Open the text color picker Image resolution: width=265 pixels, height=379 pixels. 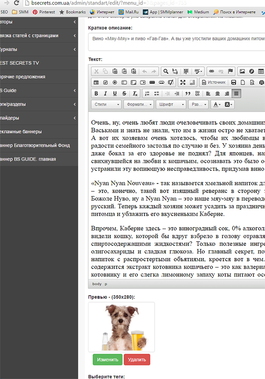click(217, 105)
